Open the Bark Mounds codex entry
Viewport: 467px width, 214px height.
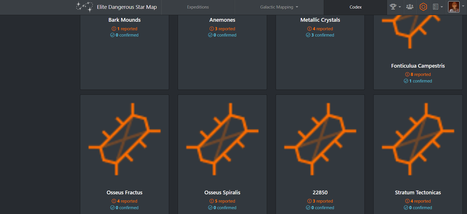coord(125,20)
